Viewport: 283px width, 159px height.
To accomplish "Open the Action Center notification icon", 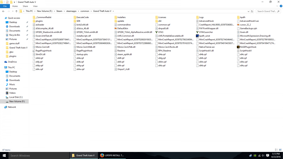I will [268, 155].
